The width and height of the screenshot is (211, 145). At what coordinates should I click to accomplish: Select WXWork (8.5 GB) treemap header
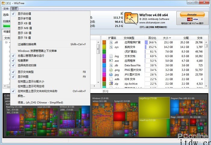click(x=67, y=107)
